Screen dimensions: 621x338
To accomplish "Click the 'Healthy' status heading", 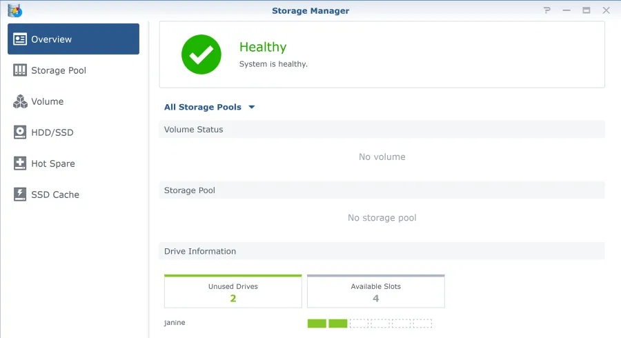I will coord(263,47).
